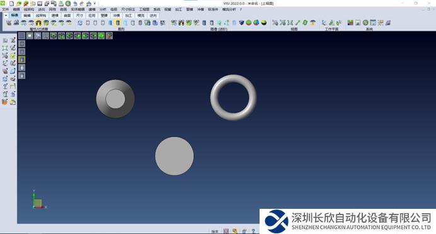Expand the quick access toolbar customize arrow
436x234 pixels.
click(x=95, y=4)
